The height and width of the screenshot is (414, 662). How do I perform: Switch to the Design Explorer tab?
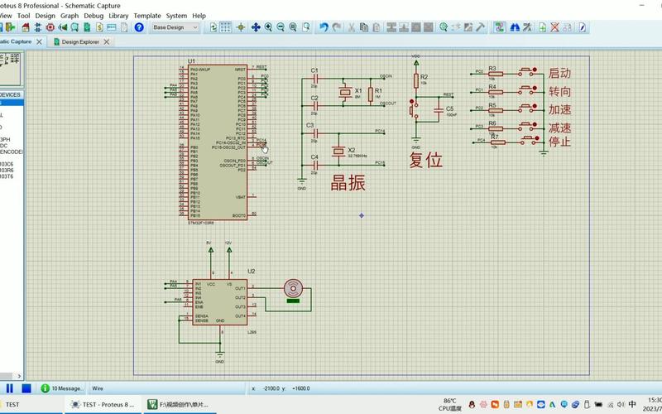80,41
